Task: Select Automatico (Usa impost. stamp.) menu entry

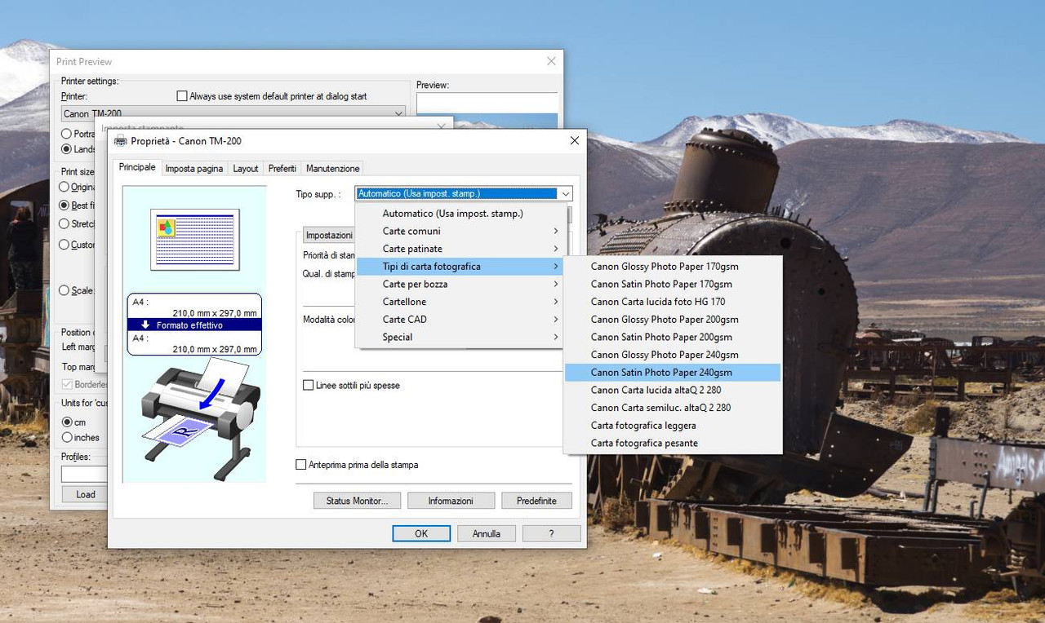Action: tap(462, 214)
